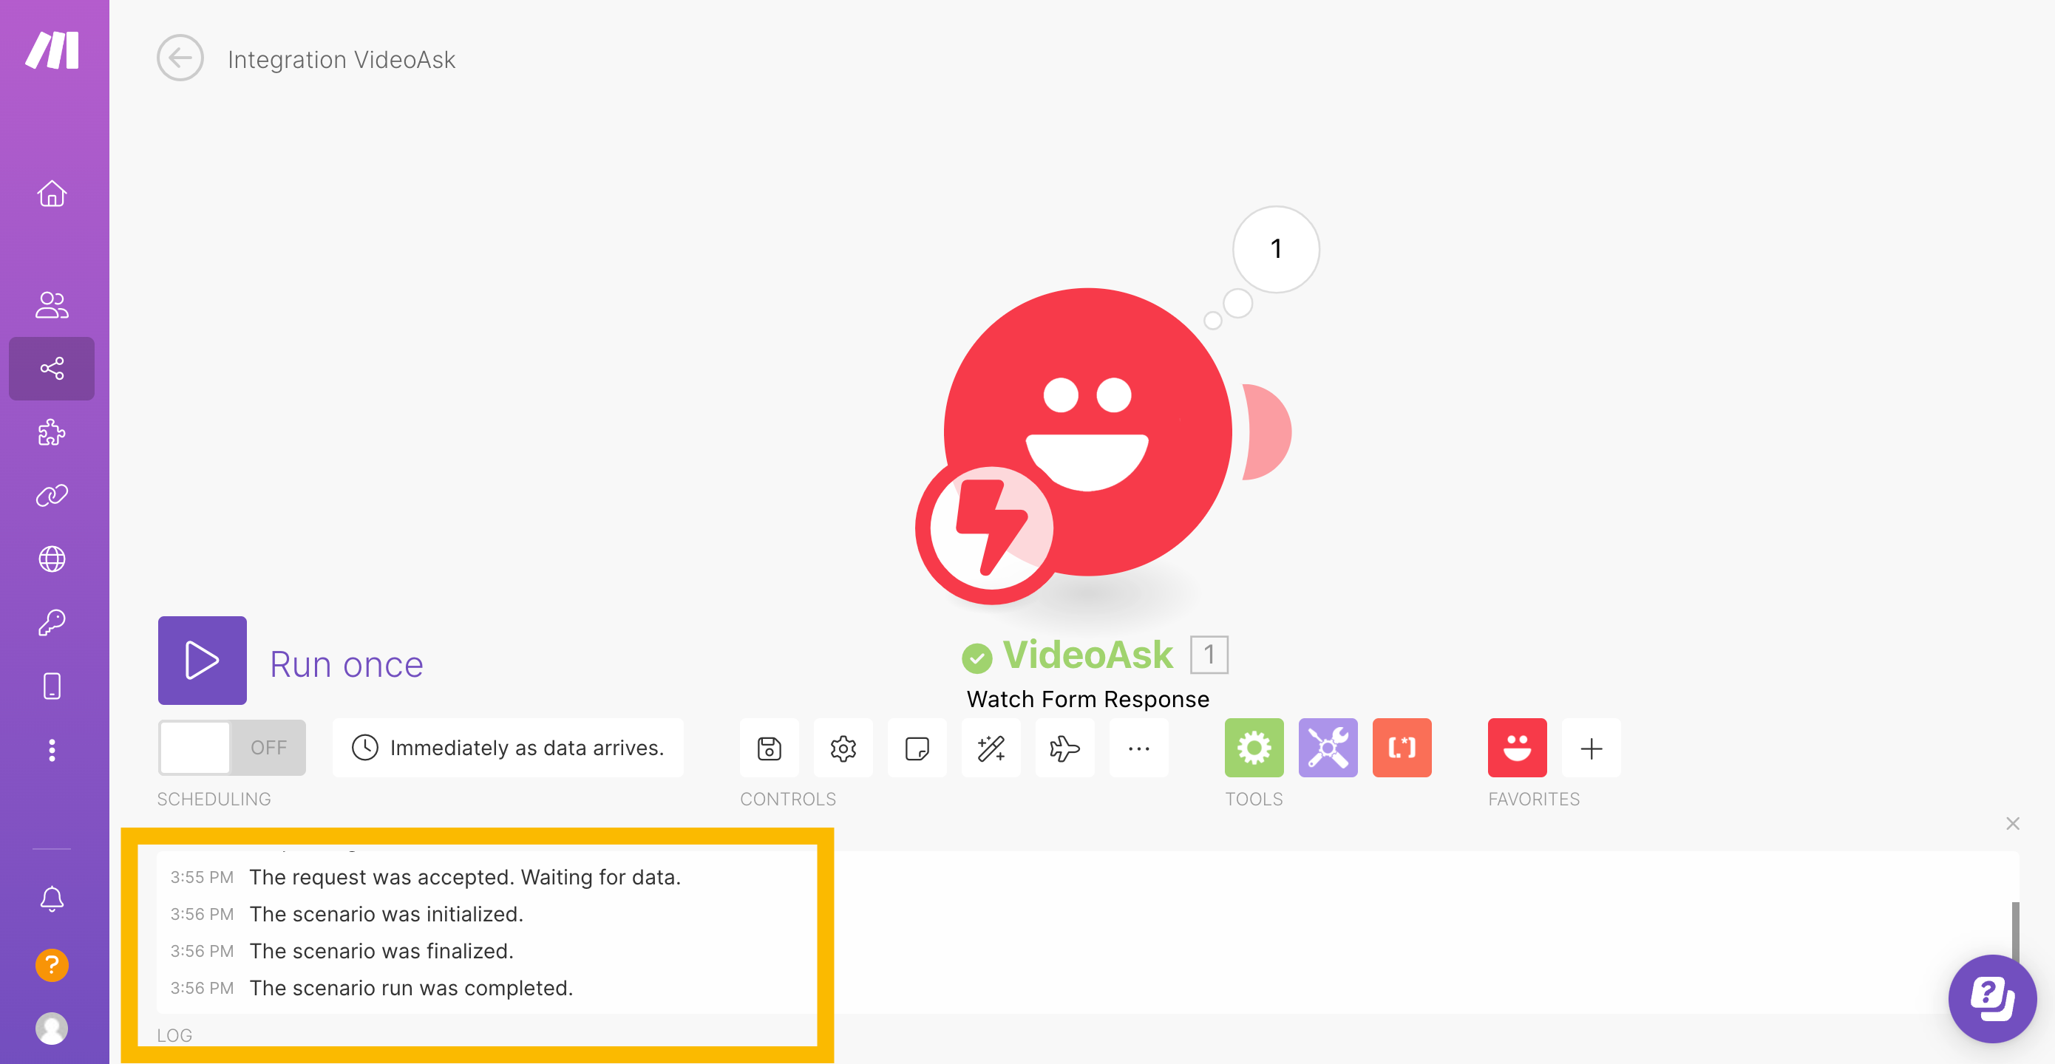Click the VideoAsk module circle on the canvas
This screenshot has width=2055, height=1064.
pos(1088,432)
